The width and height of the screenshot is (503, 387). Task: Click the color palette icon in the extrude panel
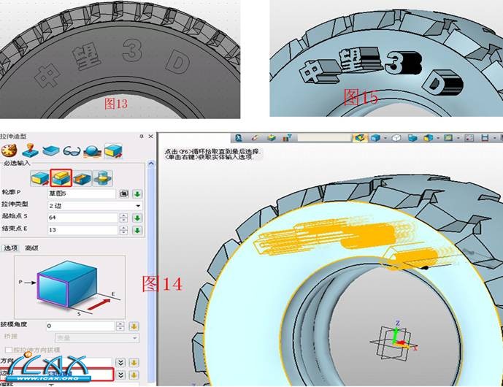coord(9,150)
